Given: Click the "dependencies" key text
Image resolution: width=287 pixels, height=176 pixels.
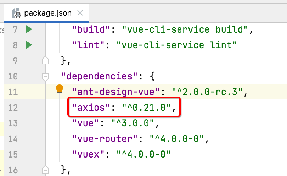Looking at the screenshot, I should click(100, 76).
